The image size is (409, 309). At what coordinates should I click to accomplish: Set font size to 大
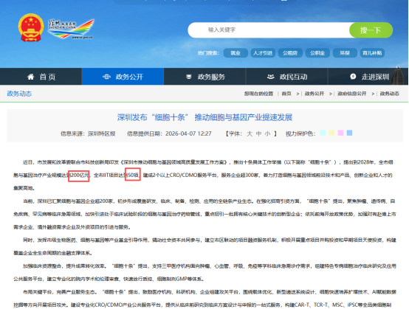coord(250,133)
